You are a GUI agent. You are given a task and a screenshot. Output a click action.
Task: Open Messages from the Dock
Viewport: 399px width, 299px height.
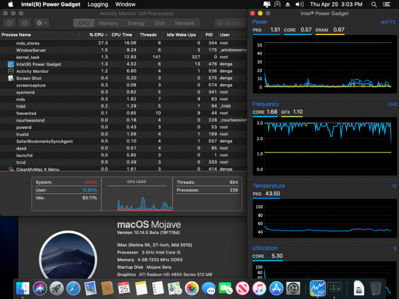click(208, 288)
